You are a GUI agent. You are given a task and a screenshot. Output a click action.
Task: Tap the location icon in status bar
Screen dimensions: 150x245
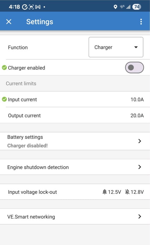[115, 7]
